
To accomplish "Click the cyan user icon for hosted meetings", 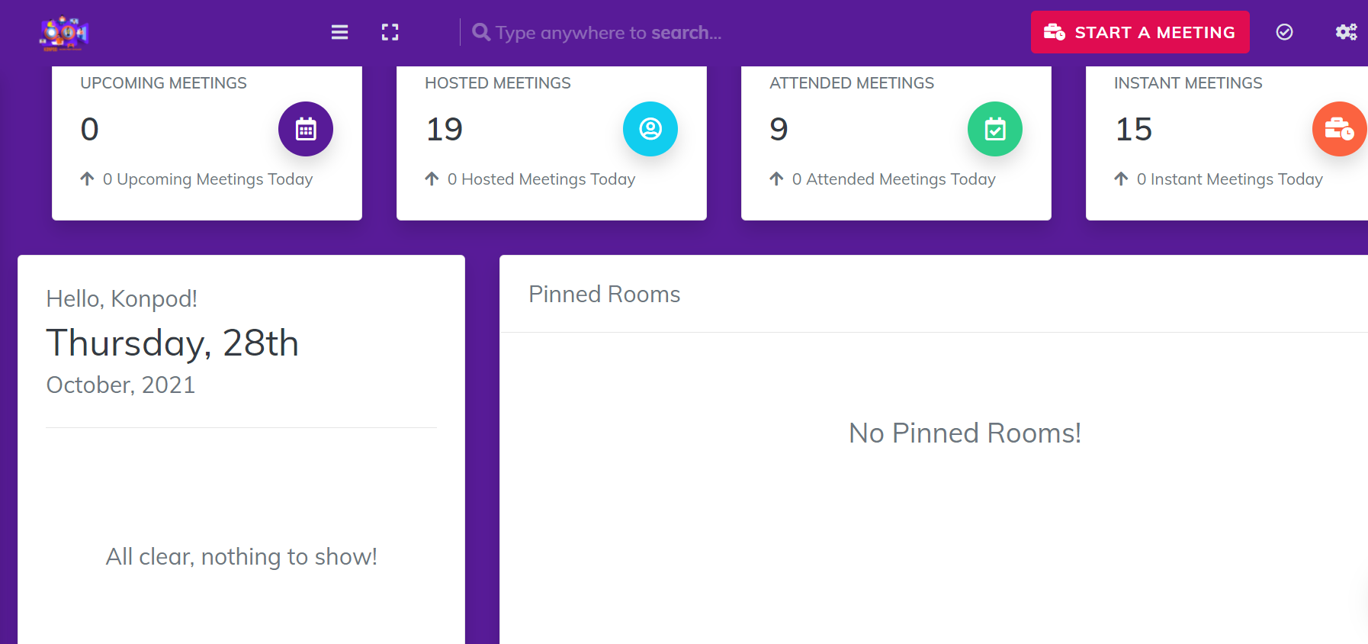I will pos(650,129).
